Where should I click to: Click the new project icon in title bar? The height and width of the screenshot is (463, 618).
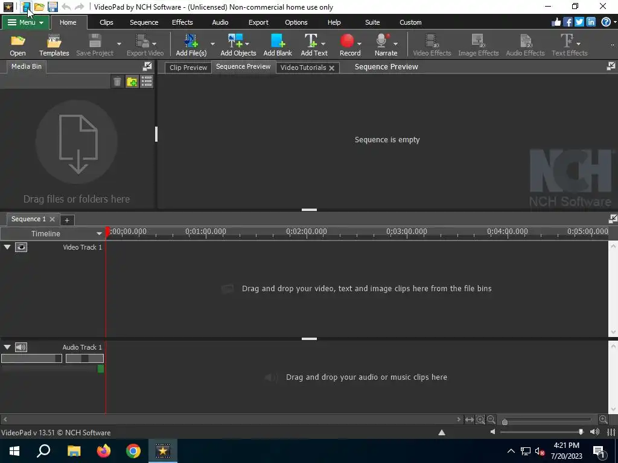pos(26,7)
